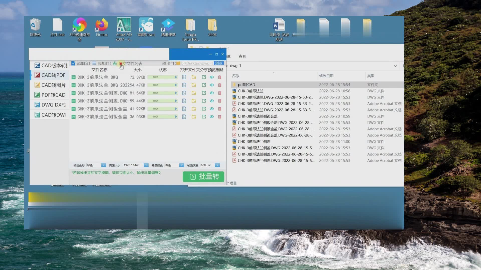
Task: Click the preview eye icon in the 81.54KB row
Action: [212, 93]
